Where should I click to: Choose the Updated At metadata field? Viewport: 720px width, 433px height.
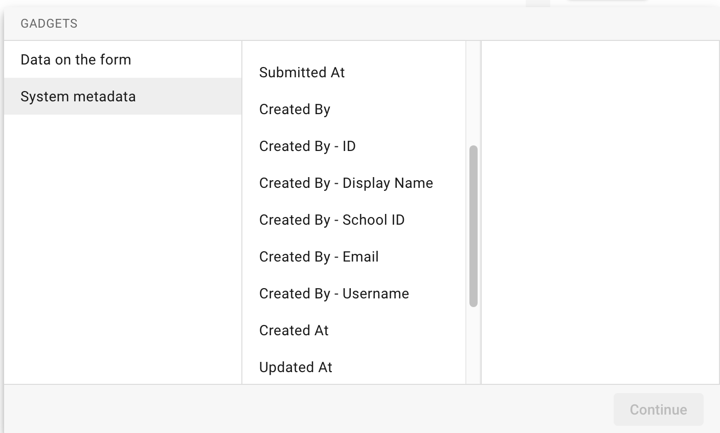point(296,367)
